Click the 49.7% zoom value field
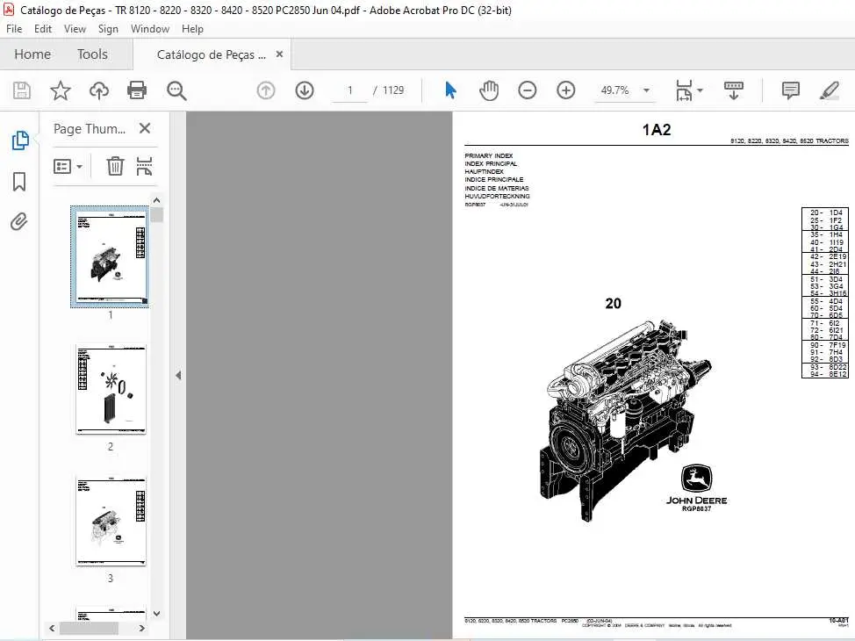Viewport: 855px width, 641px height. 615,90
